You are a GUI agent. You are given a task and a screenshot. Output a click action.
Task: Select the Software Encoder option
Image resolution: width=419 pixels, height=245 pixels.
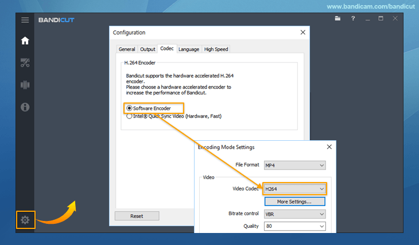pos(149,108)
